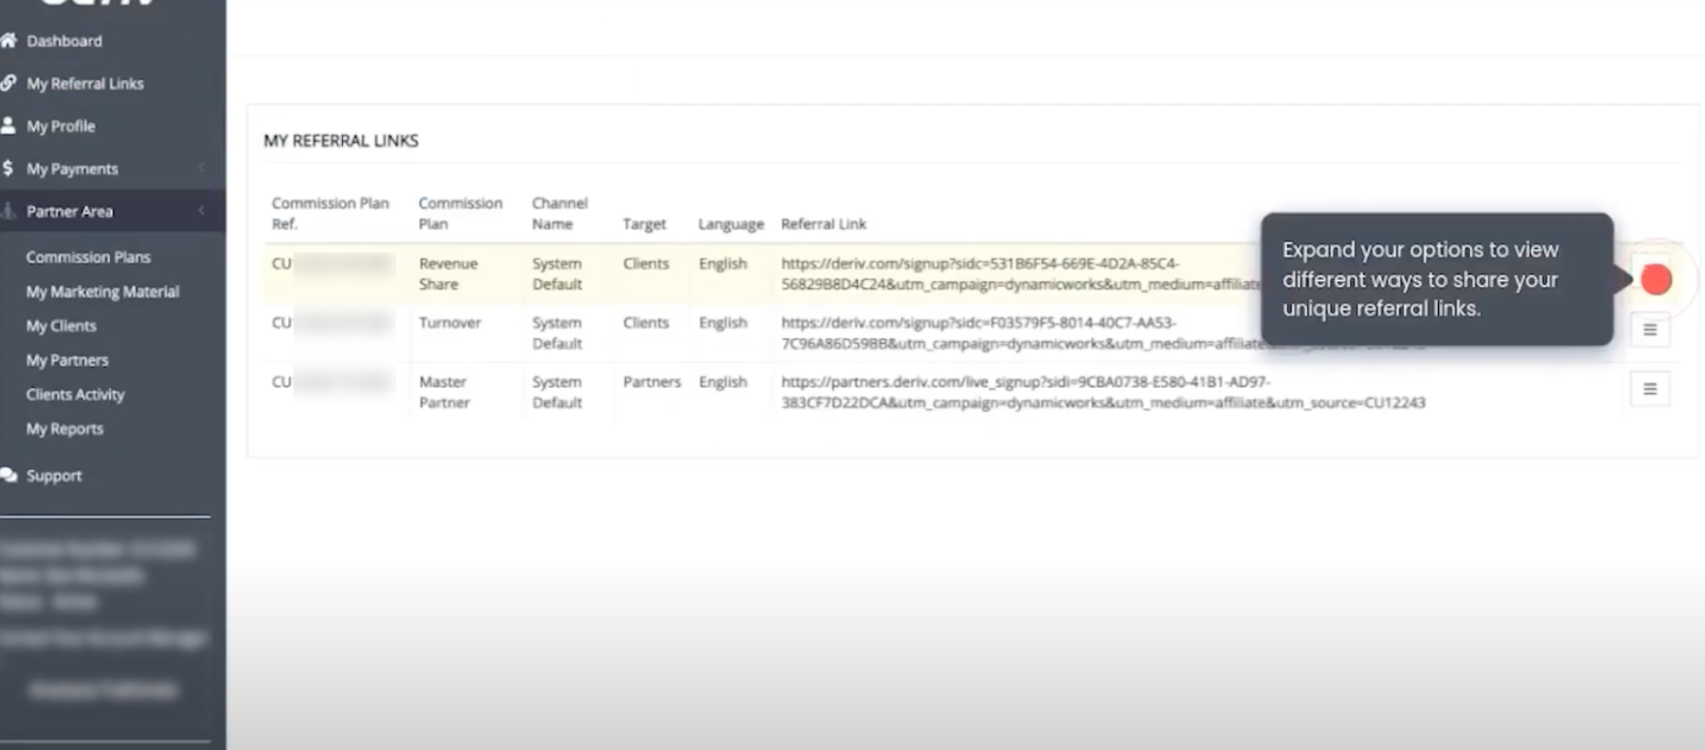Click the Language column header
The height and width of the screenshot is (750, 1705).
pyautogui.click(x=731, y=224)
